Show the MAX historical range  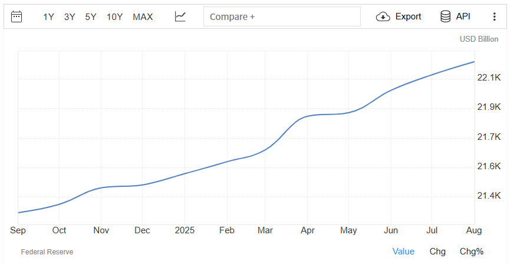click(143, 17)
